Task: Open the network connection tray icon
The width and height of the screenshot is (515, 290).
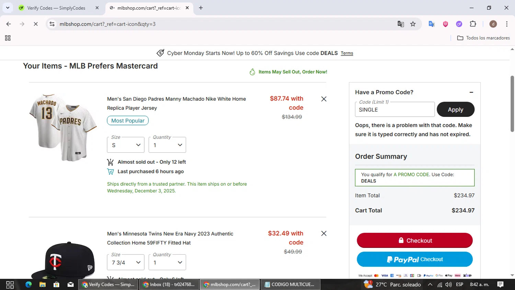Action: [x=440, y=285]
